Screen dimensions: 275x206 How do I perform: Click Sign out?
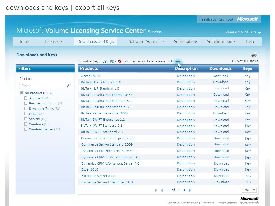tap(226, 19)
